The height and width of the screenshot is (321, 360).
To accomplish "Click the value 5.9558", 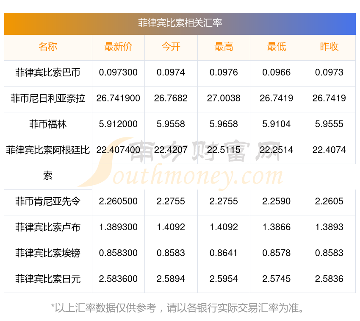I will pyautogui.click(x=171, y=124).
